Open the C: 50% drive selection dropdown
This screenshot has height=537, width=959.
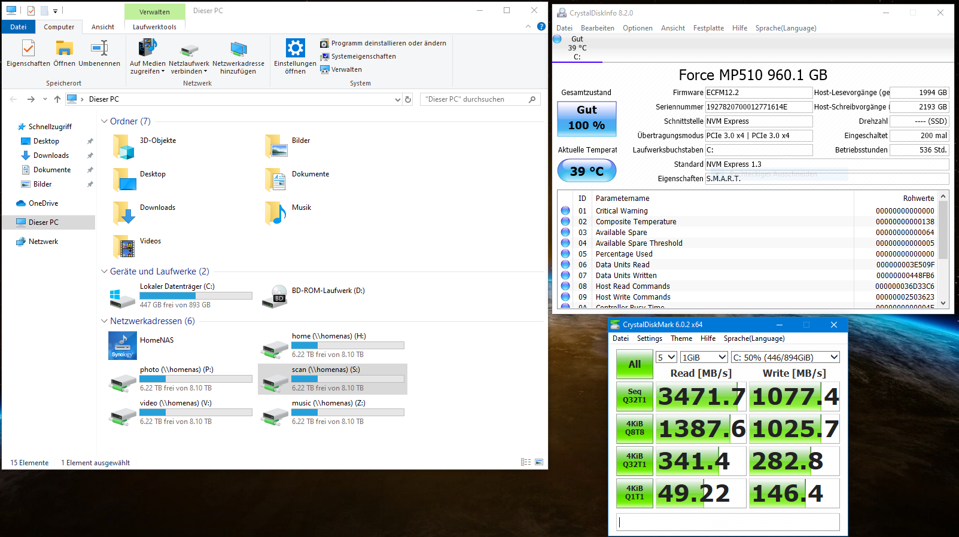(786, 358)
